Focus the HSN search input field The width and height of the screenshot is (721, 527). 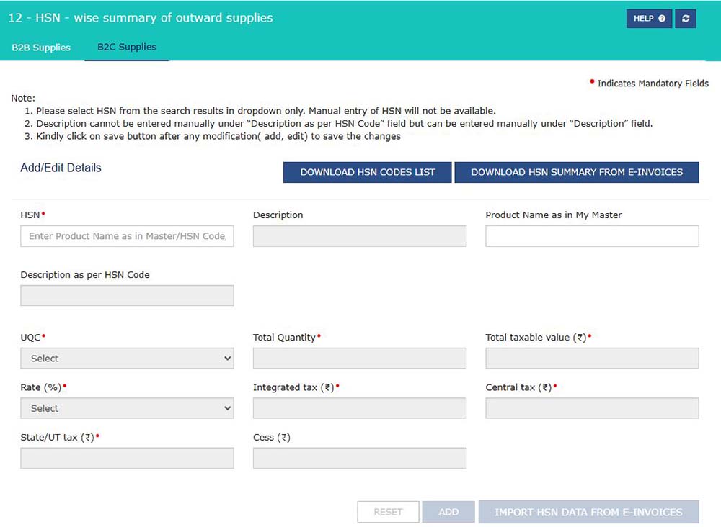(x=127, y=236)
